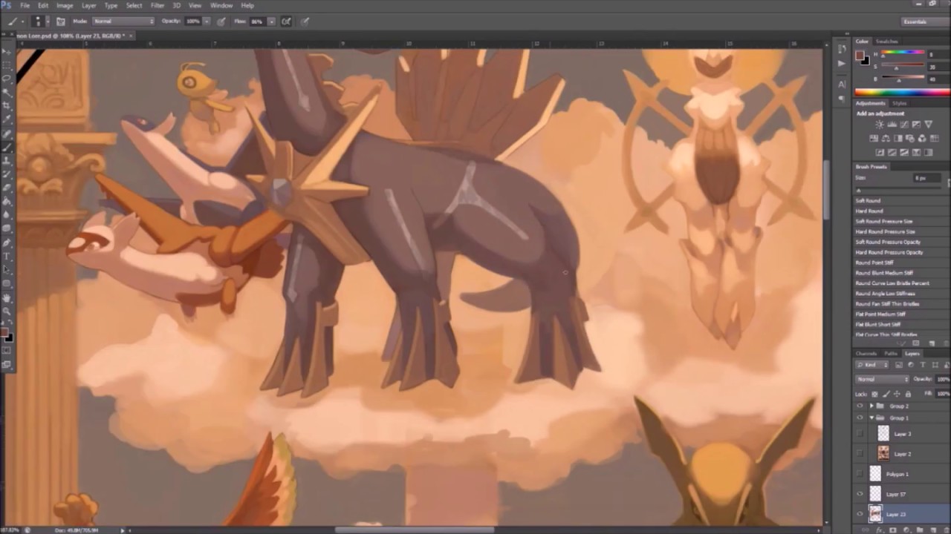Open the collapsed Character panel icon
The width and height of the screenshot is (951, 534).
pos(842,85)
